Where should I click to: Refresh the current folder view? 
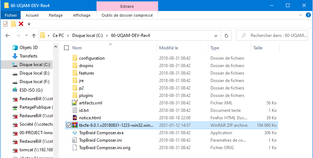coord(226,36)
